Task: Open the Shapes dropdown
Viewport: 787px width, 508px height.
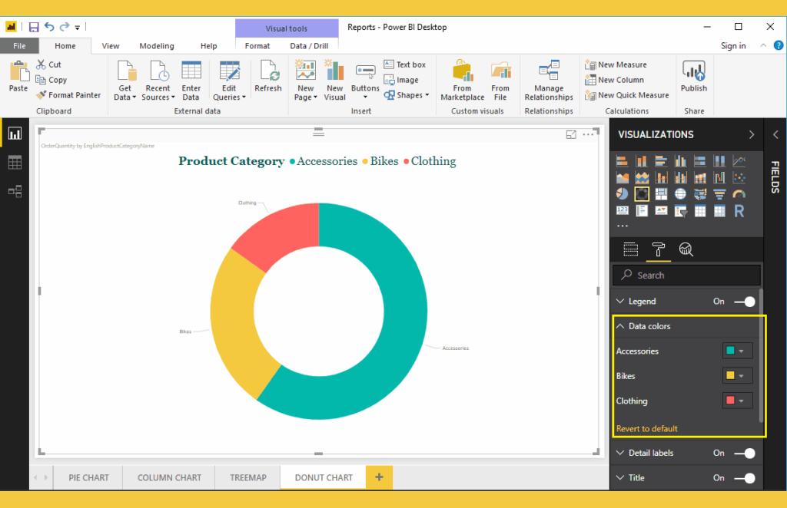Action: tap(407, 94)
